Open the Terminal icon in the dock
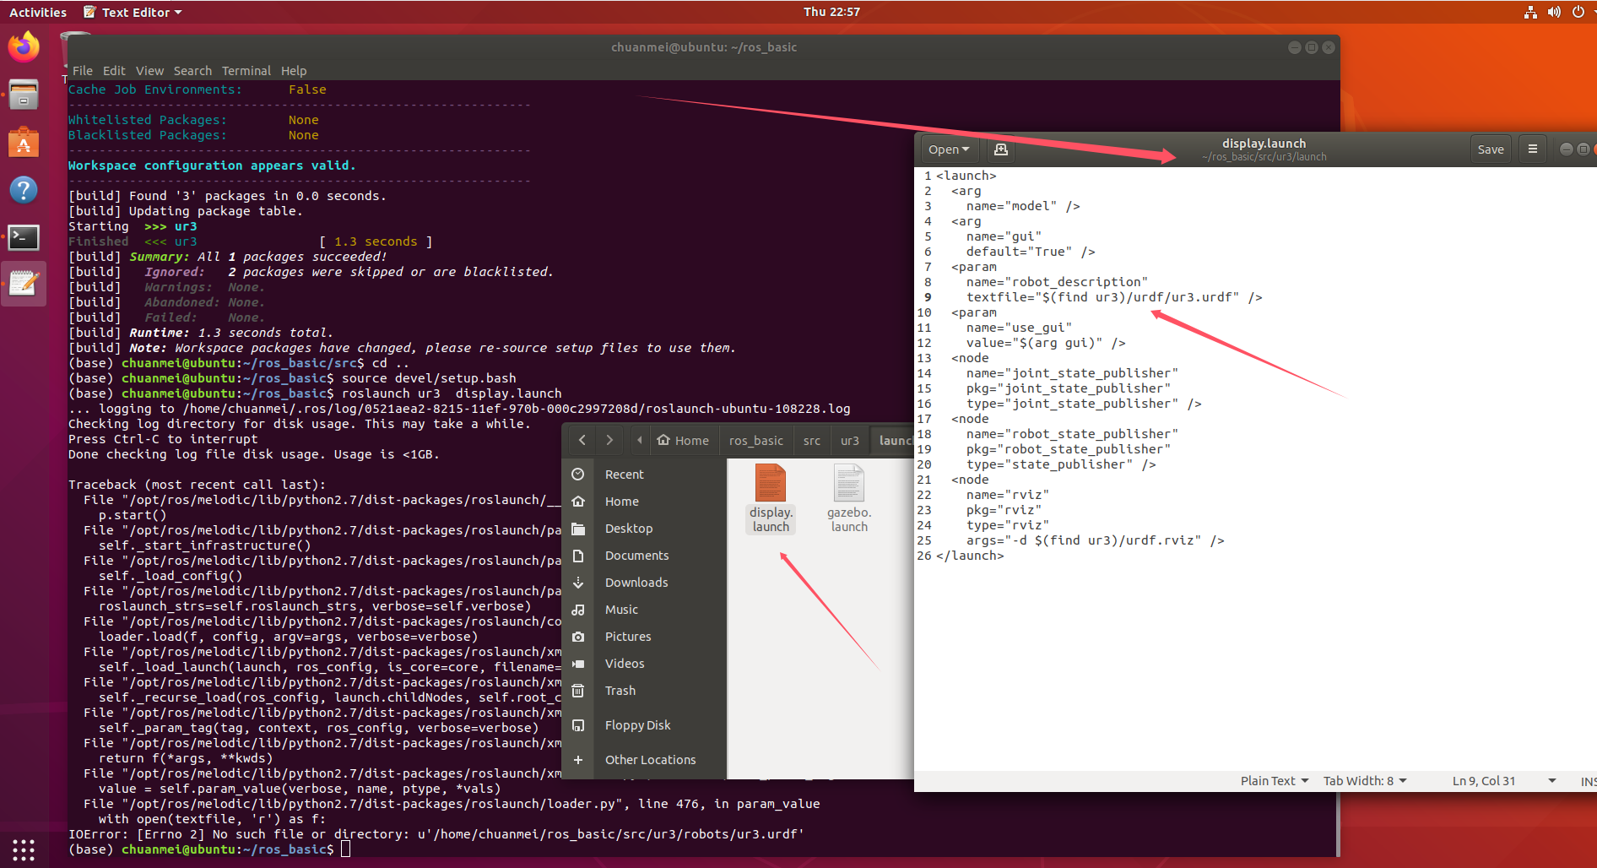Screen dimensions: 1597x868 point(23,237)
